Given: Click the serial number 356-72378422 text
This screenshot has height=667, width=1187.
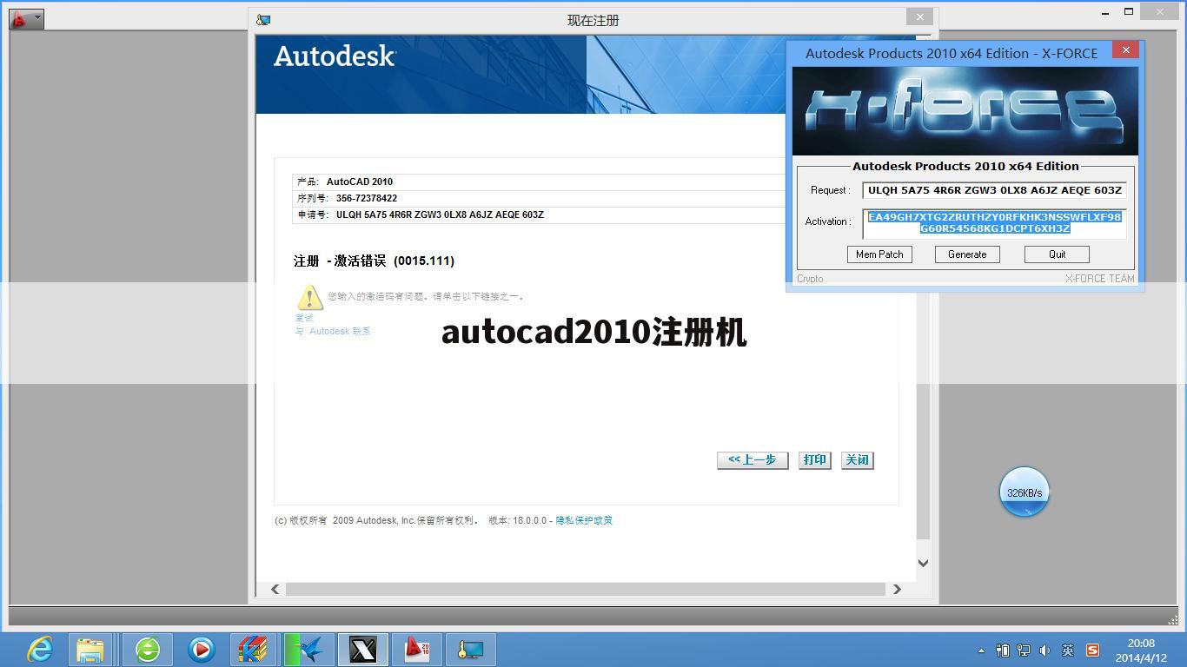Looking at the screenshot, I should pos(367,198).
